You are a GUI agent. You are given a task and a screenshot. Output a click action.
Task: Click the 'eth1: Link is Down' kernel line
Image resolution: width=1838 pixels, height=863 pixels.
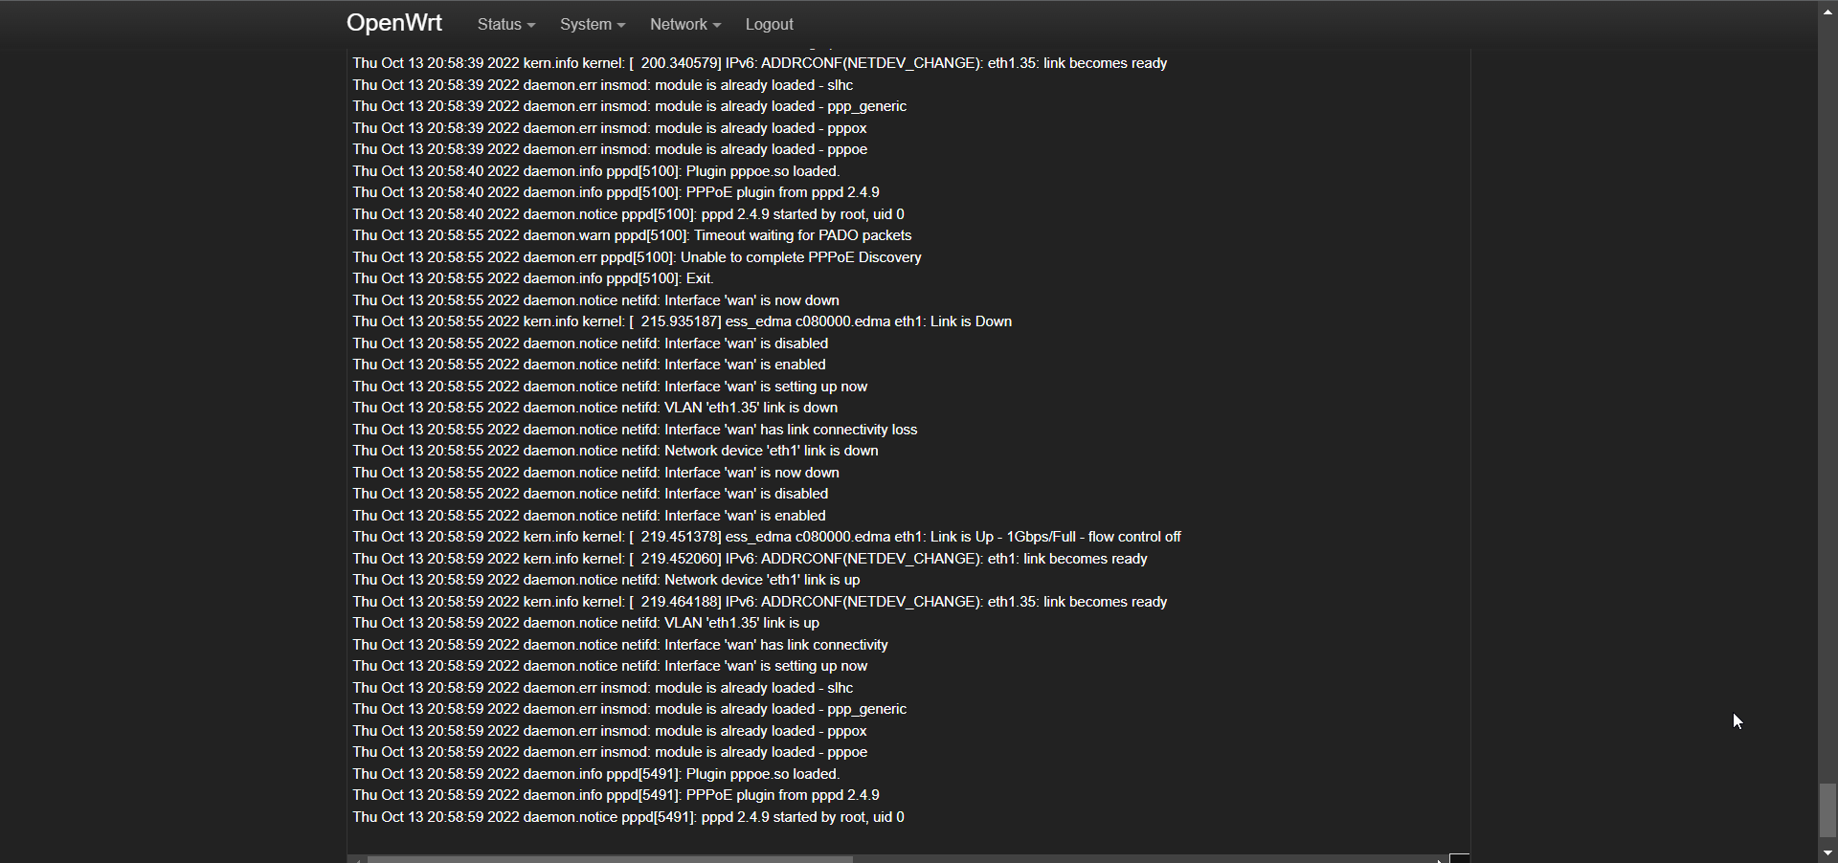pyautogui.click(x=682, y=321)
